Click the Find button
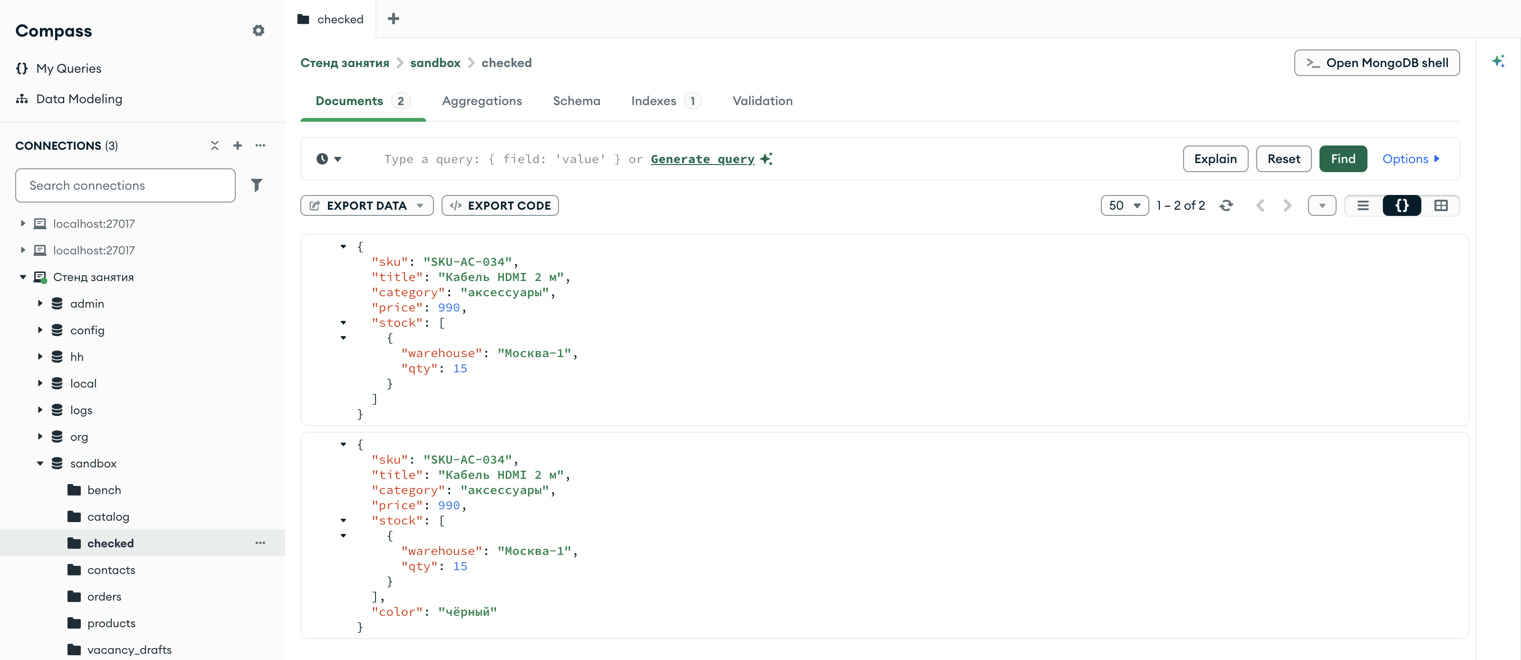The width and height of the screenshot is (1521, 660). [x=1343, y=159]
